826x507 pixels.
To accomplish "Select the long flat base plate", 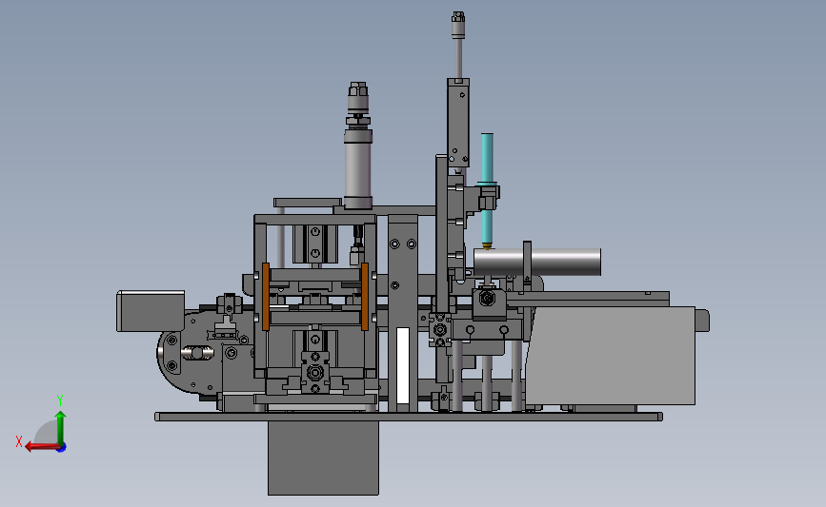I will click(x=409, y=417).
